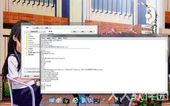Screen dimensions: 170x106
Task: Launch the TS app from the dock
Action: pos(90,100)
